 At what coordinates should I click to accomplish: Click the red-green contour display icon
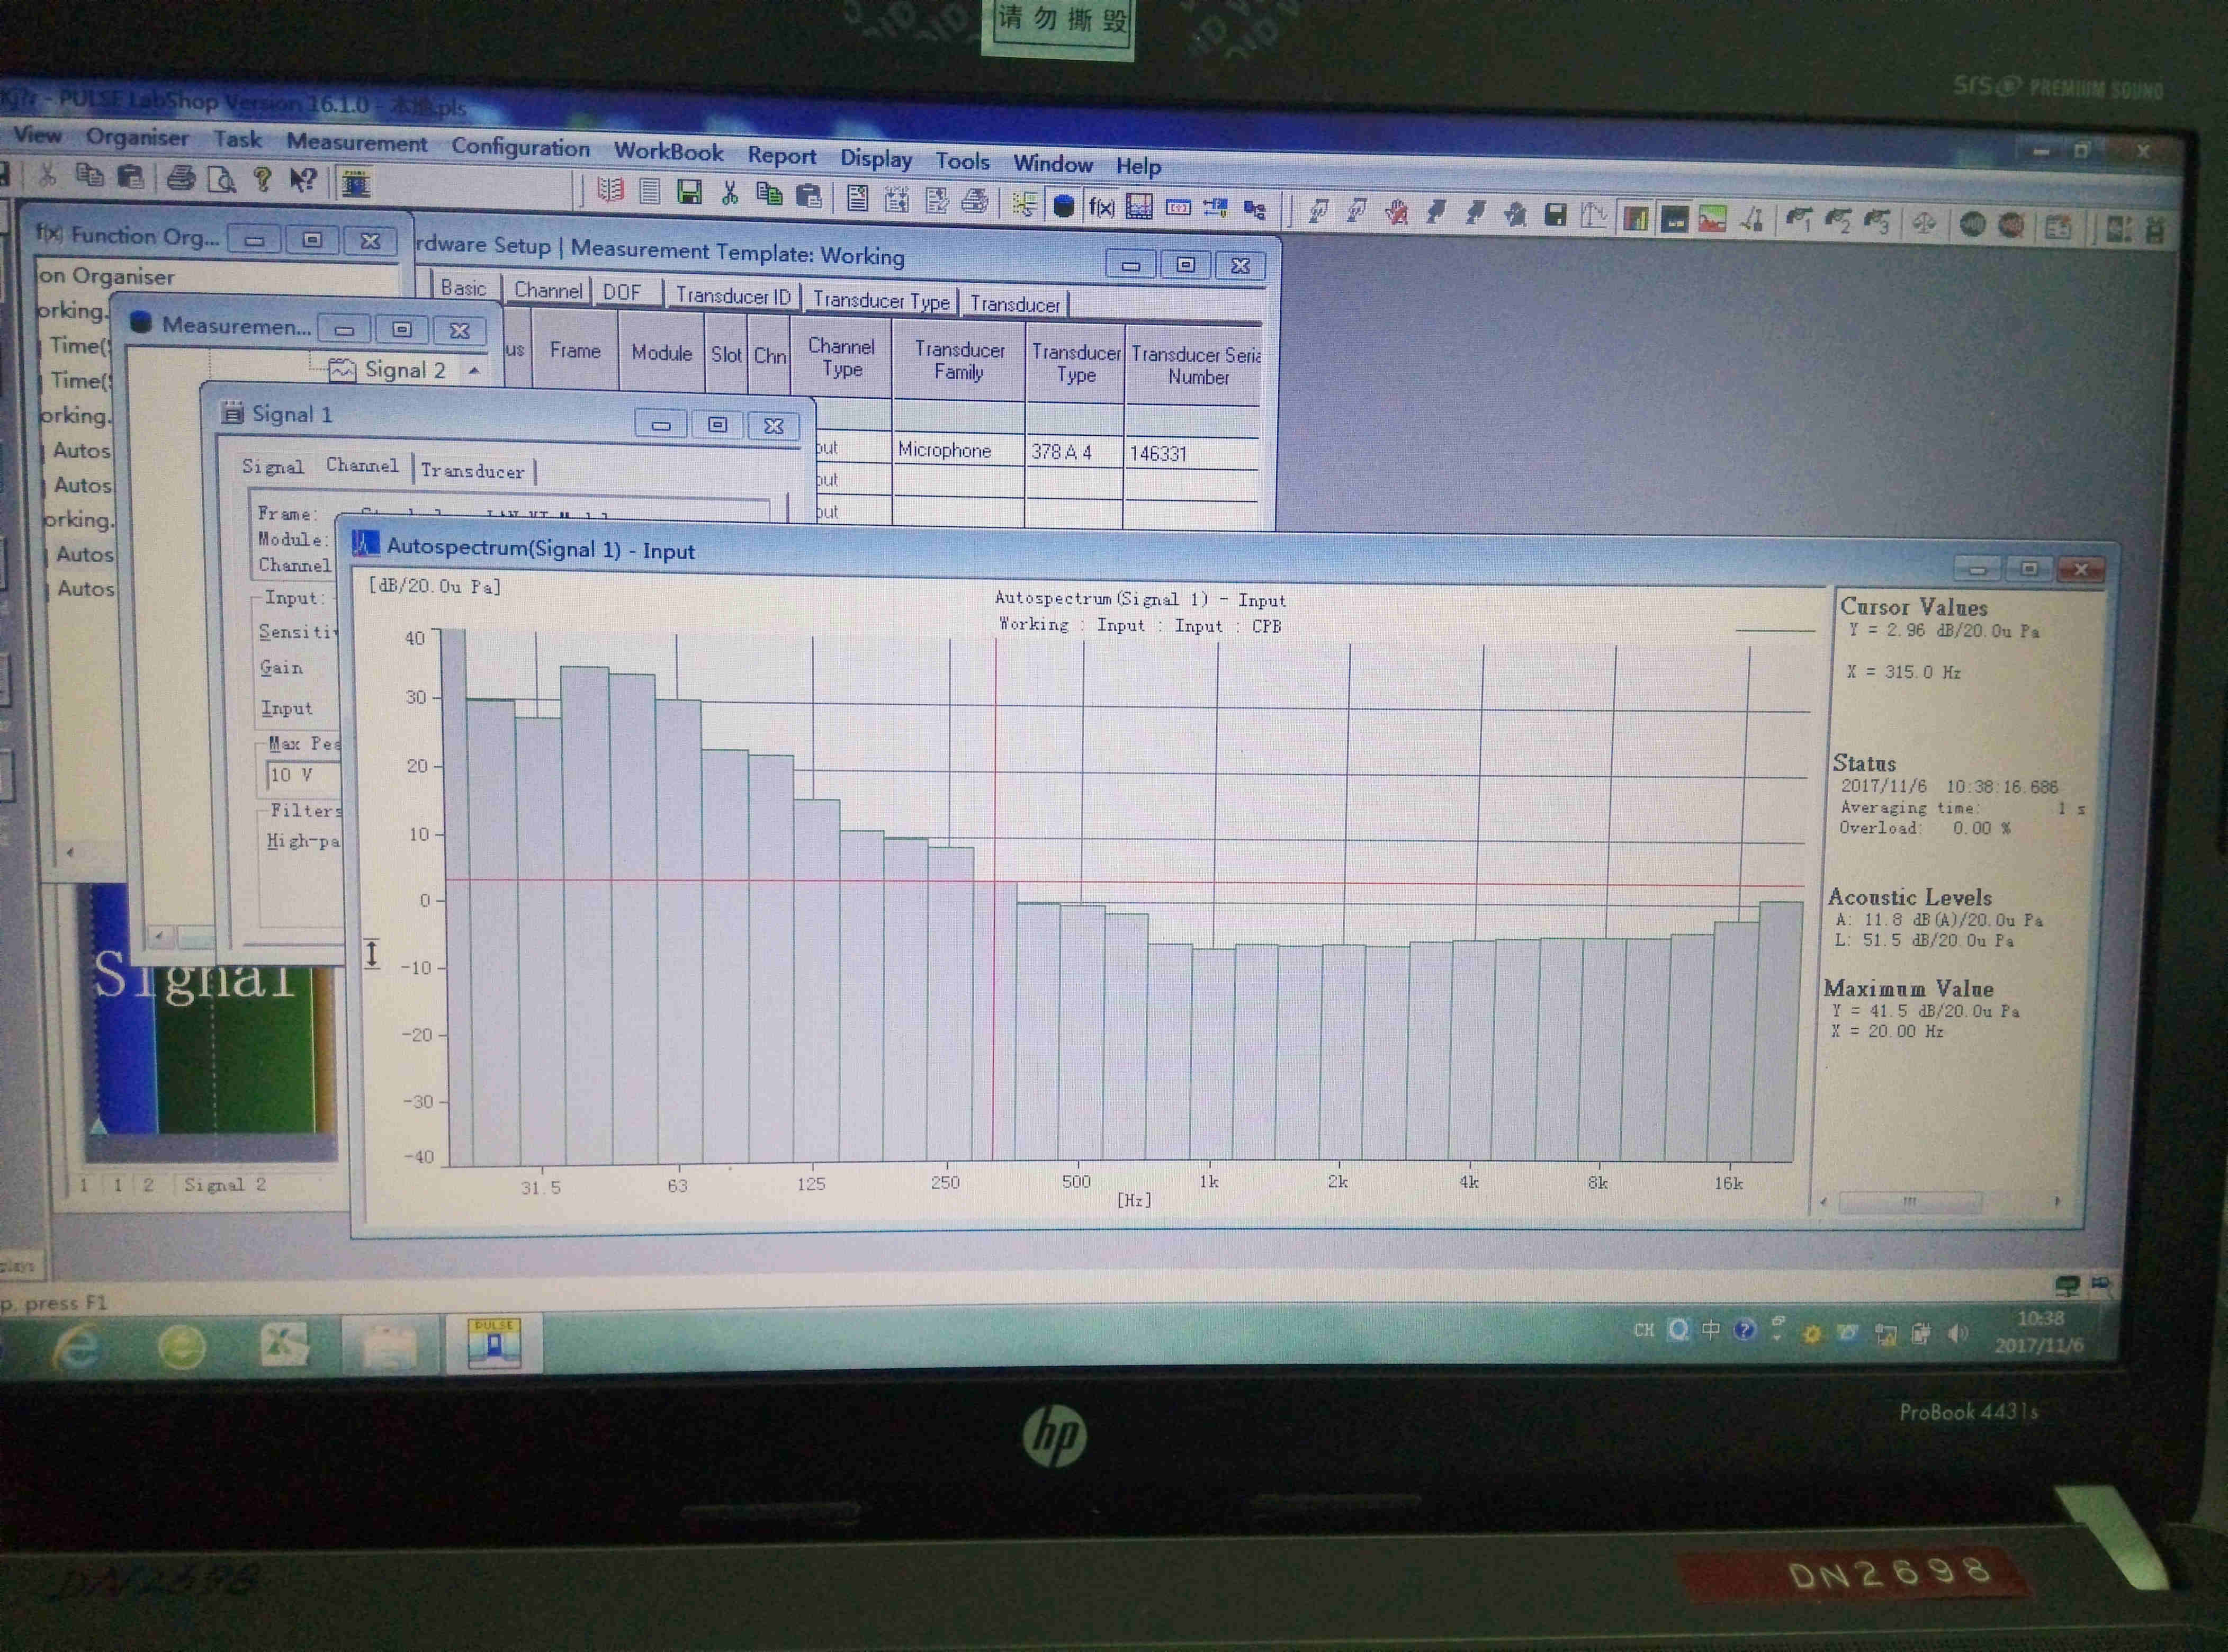(x=1712, y=219)
